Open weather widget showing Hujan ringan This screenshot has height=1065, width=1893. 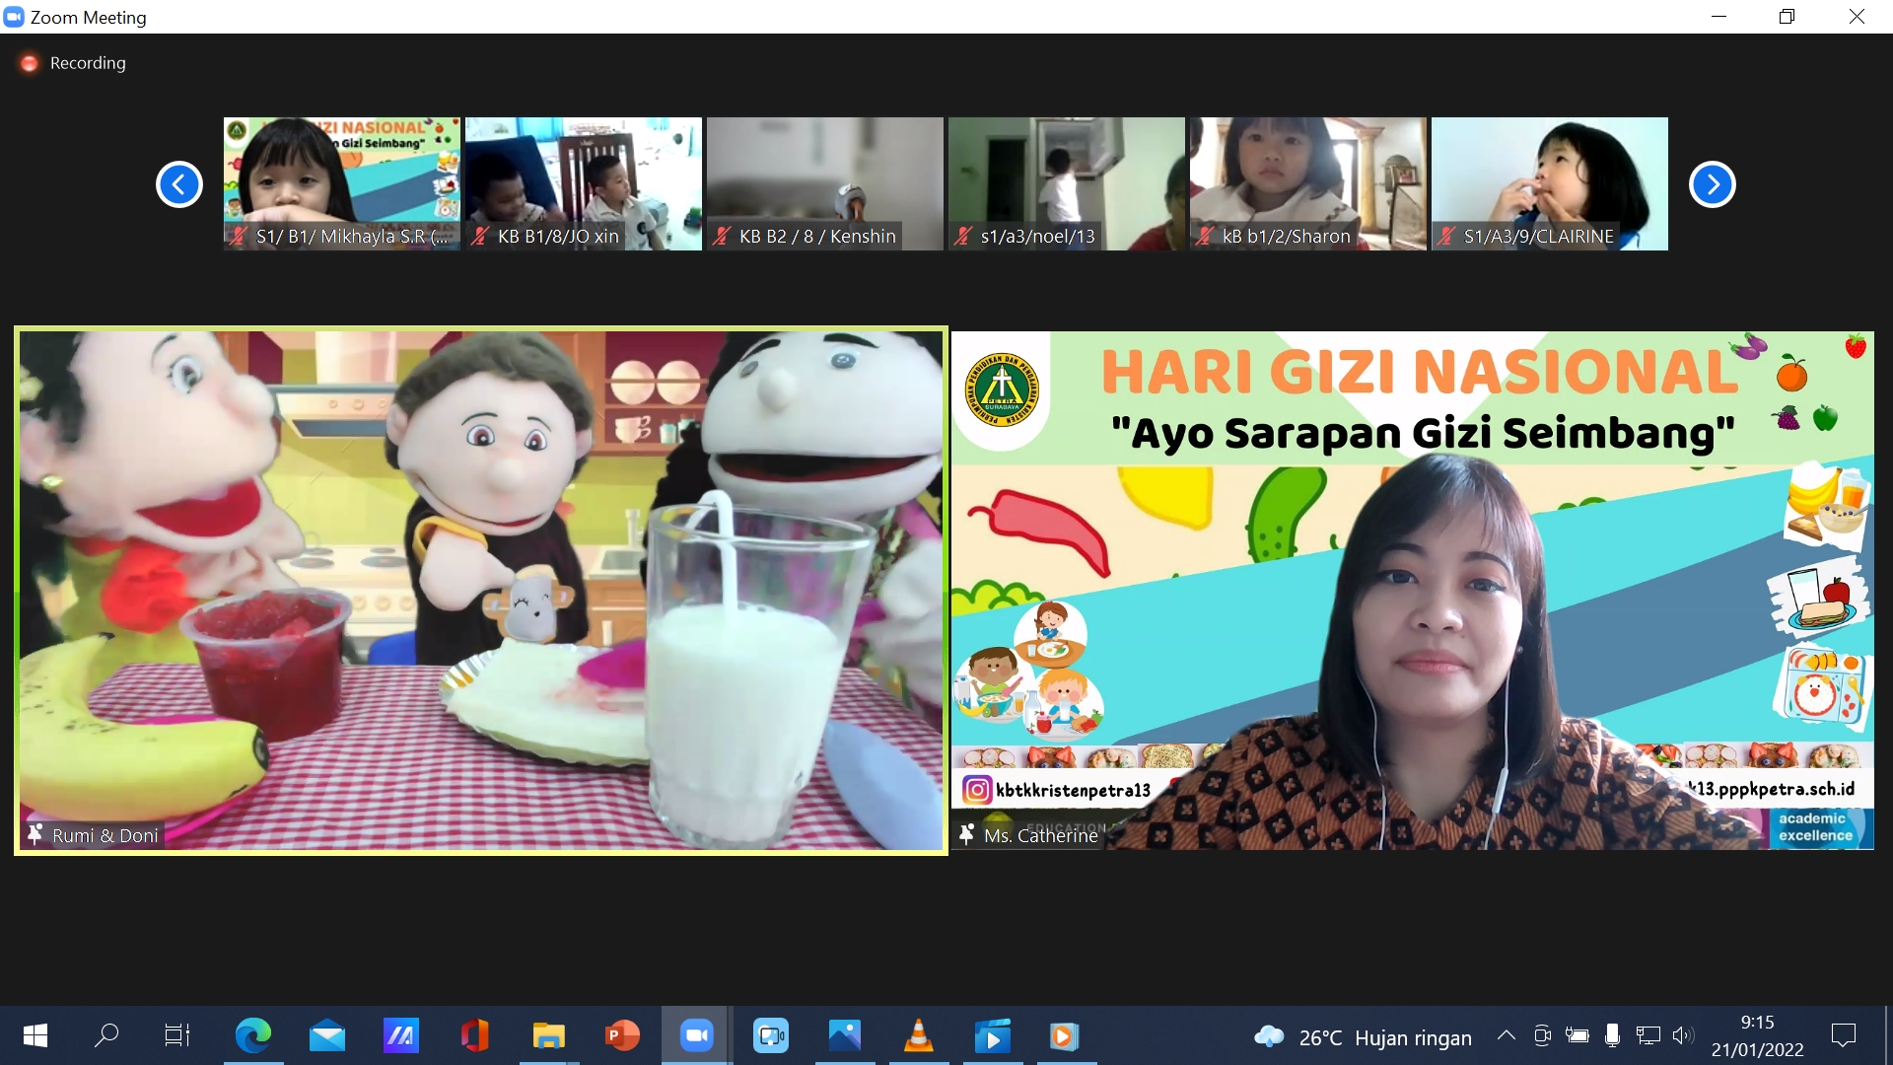[1364, 1037]
